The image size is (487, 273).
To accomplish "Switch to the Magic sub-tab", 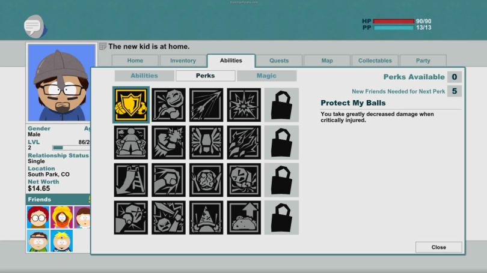I will 266,76.
